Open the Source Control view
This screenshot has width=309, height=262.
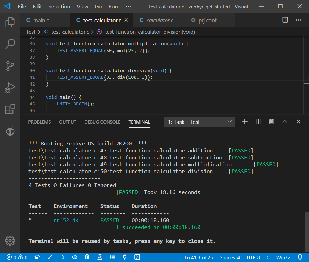coord(10,66)
